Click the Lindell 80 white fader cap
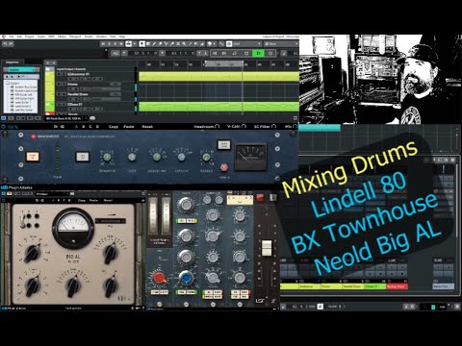This screenshot has width=462, height=346. (x=267, y=248)
